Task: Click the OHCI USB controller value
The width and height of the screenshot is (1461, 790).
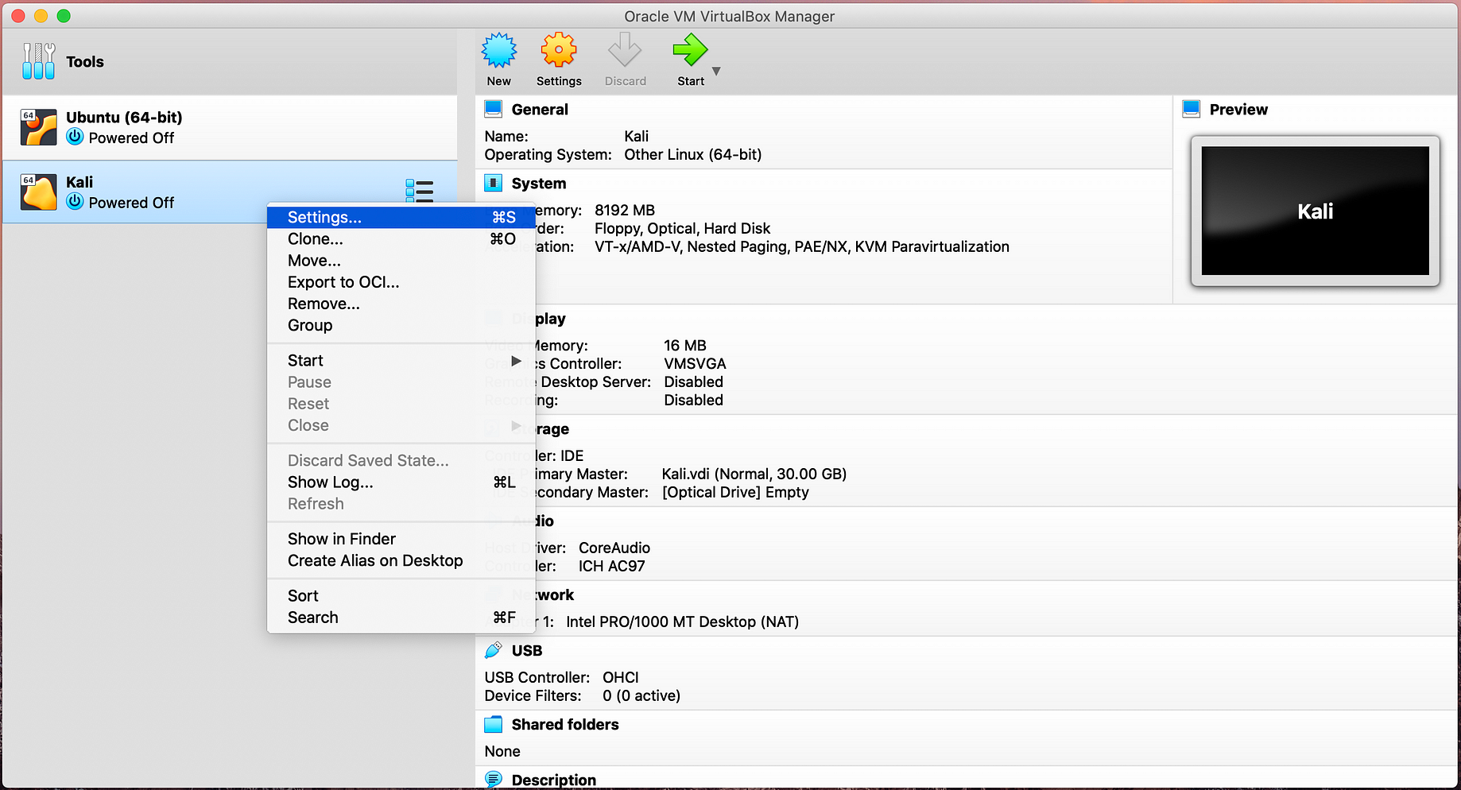Action: pos(621,678)
